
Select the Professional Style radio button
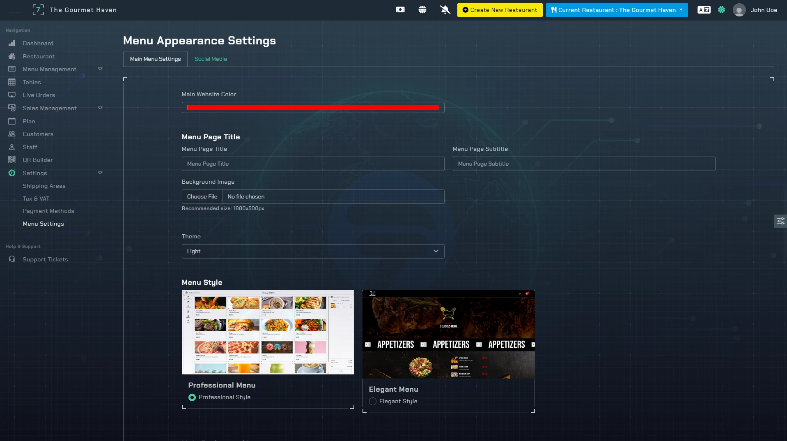point(192,397)
